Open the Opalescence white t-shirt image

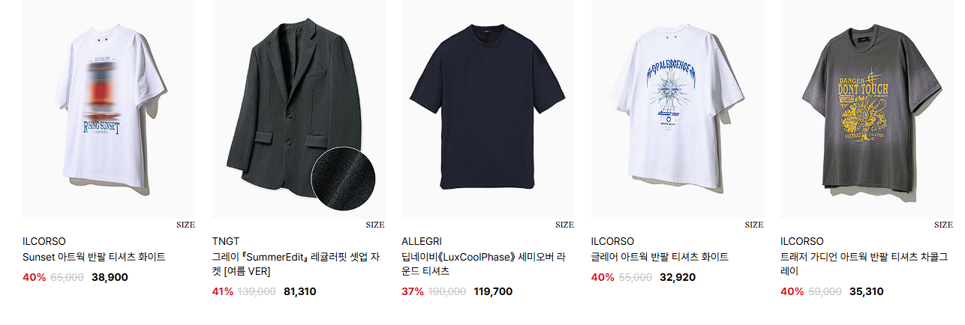[678, 109]
